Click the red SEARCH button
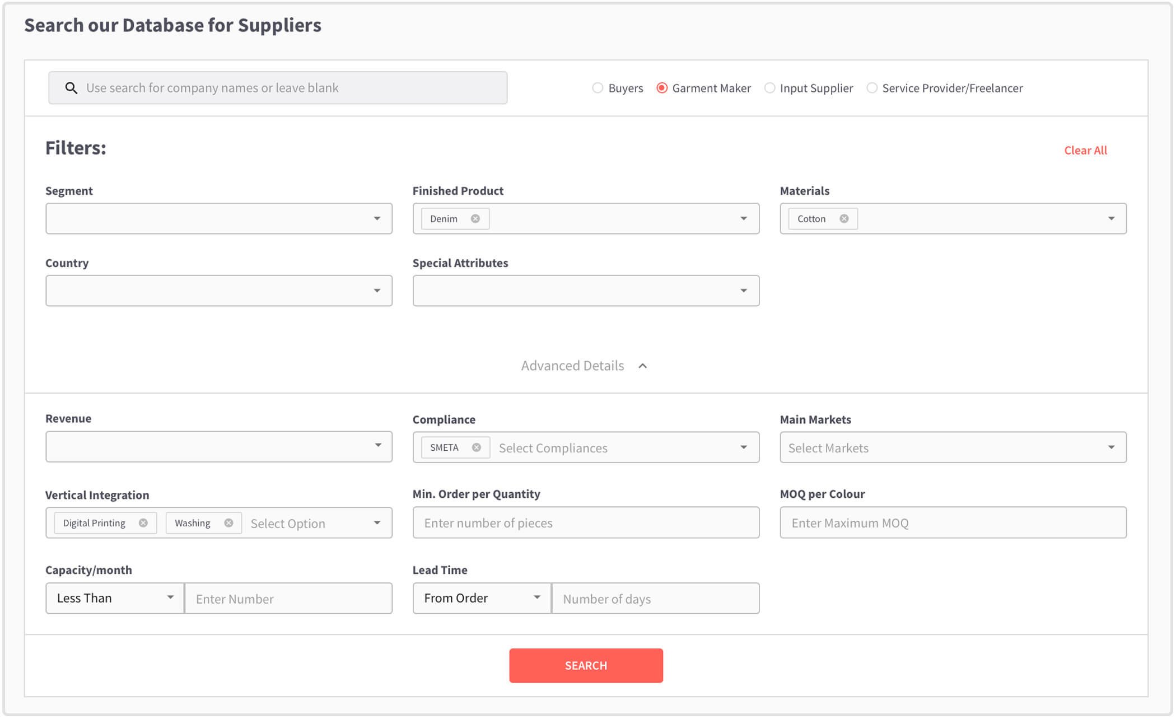The image size is (1176, 719). (x=586, y=666)
